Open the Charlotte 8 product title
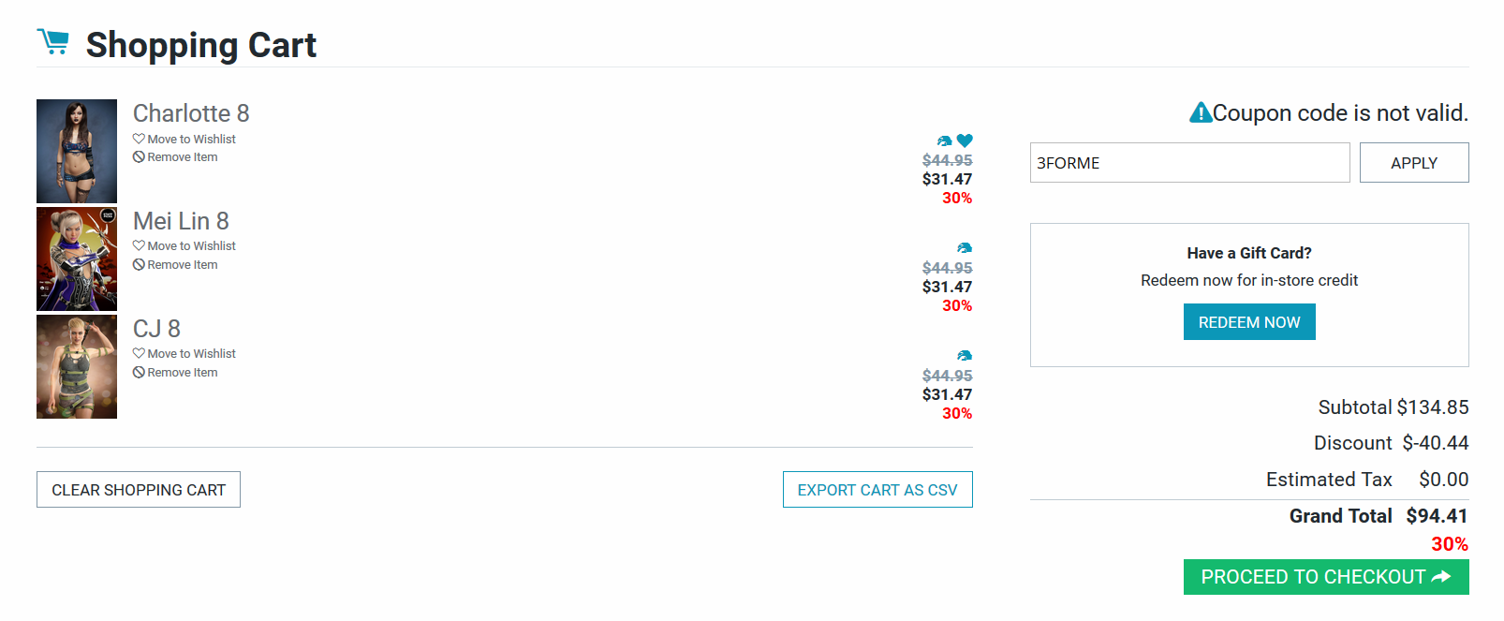The height and width of the screenshot is (621, 1504). click(x=191, y=113)
